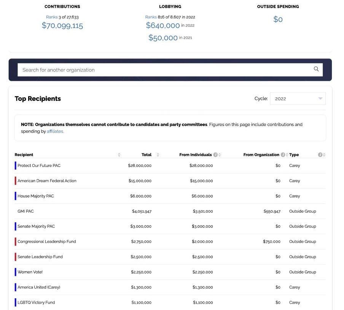Click the Type column header label
The width and height of the screenshot is (344, 310).
click(294, 155)
